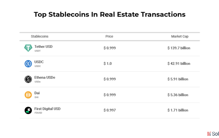219x138 pixels.
Task: Click the $ 139.7 billion market cap
Action: (x=179, y=48)
